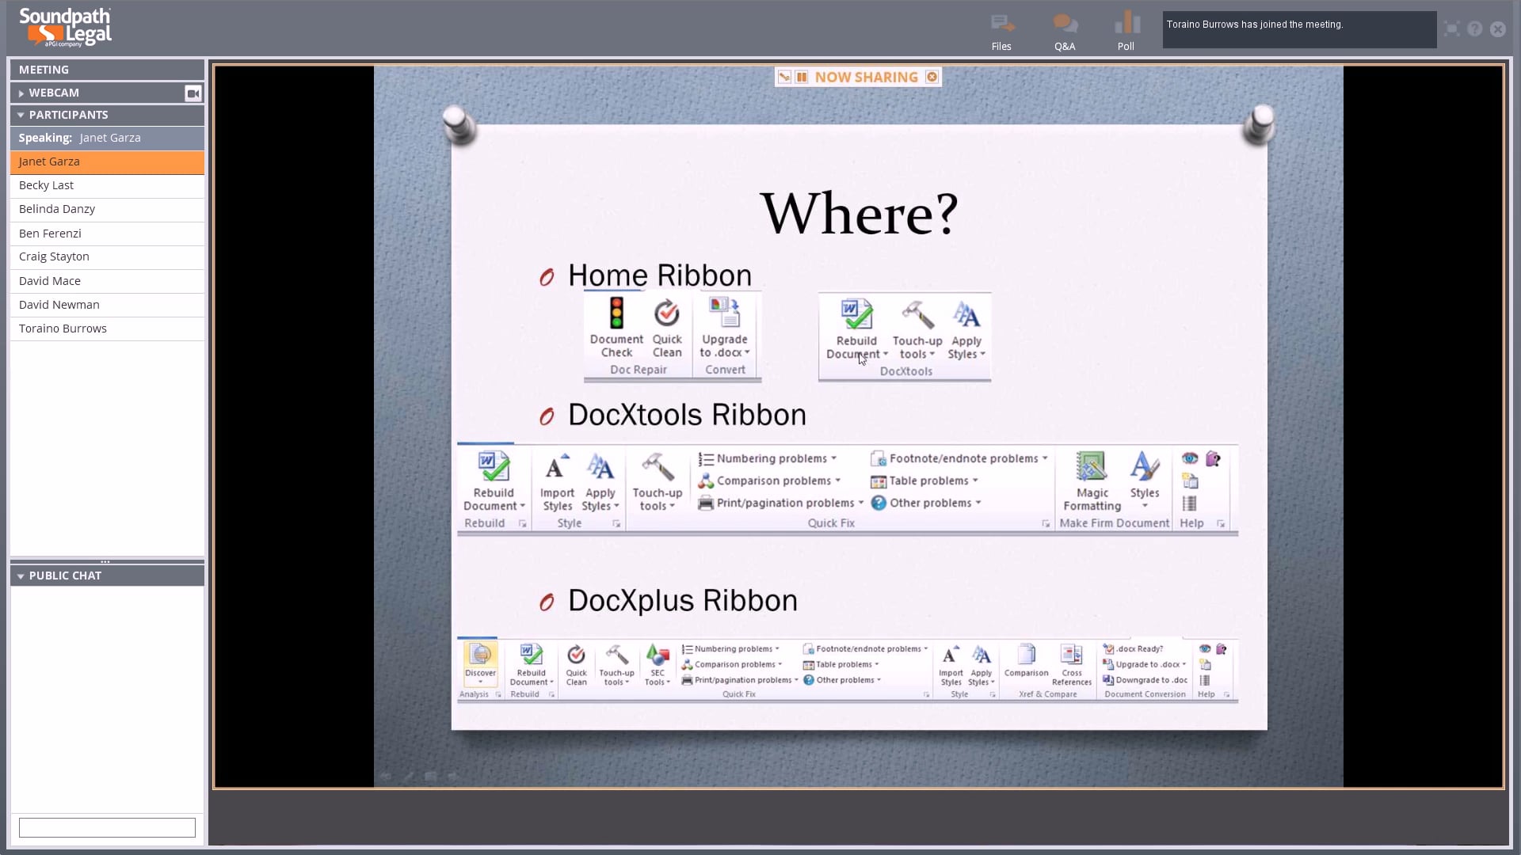Viewport: 1521px width, 855px height.
Task: Click the webcam camera icon
Action: (193, 93)
